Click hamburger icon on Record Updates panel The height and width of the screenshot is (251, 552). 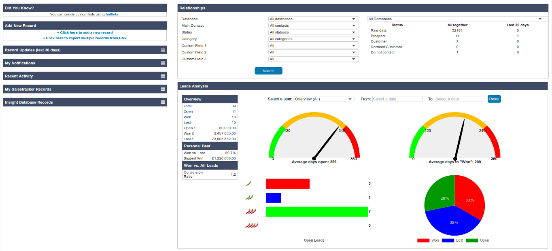163,50
